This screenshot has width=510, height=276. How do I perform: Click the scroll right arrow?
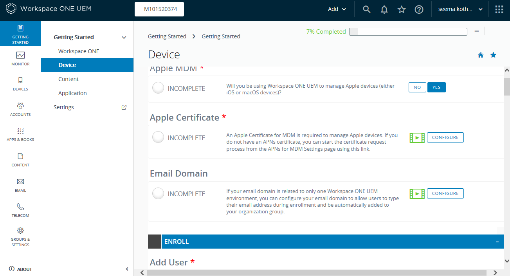point(495,272)
